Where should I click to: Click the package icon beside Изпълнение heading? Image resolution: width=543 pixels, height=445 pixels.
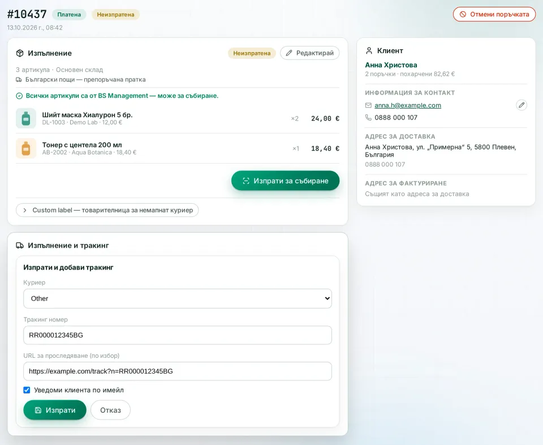(20, 53)
